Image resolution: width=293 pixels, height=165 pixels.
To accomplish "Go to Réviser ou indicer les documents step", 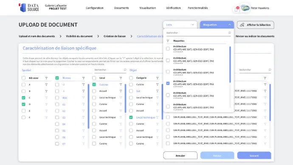I will pyautogui.click(x=255, y=36).
